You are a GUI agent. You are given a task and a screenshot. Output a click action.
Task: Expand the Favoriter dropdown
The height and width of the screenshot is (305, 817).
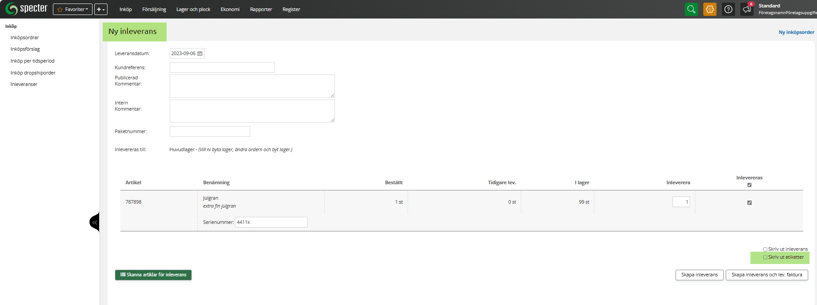(73, 9)
